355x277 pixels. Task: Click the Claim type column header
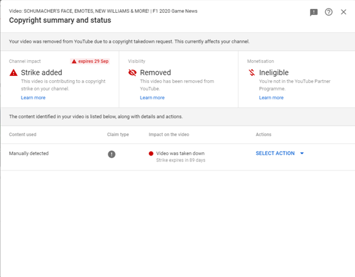[118, 134]
